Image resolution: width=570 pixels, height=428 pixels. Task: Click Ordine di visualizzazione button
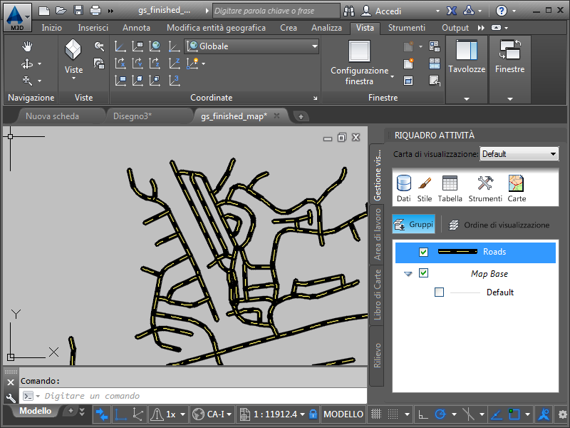pos(499,225)
